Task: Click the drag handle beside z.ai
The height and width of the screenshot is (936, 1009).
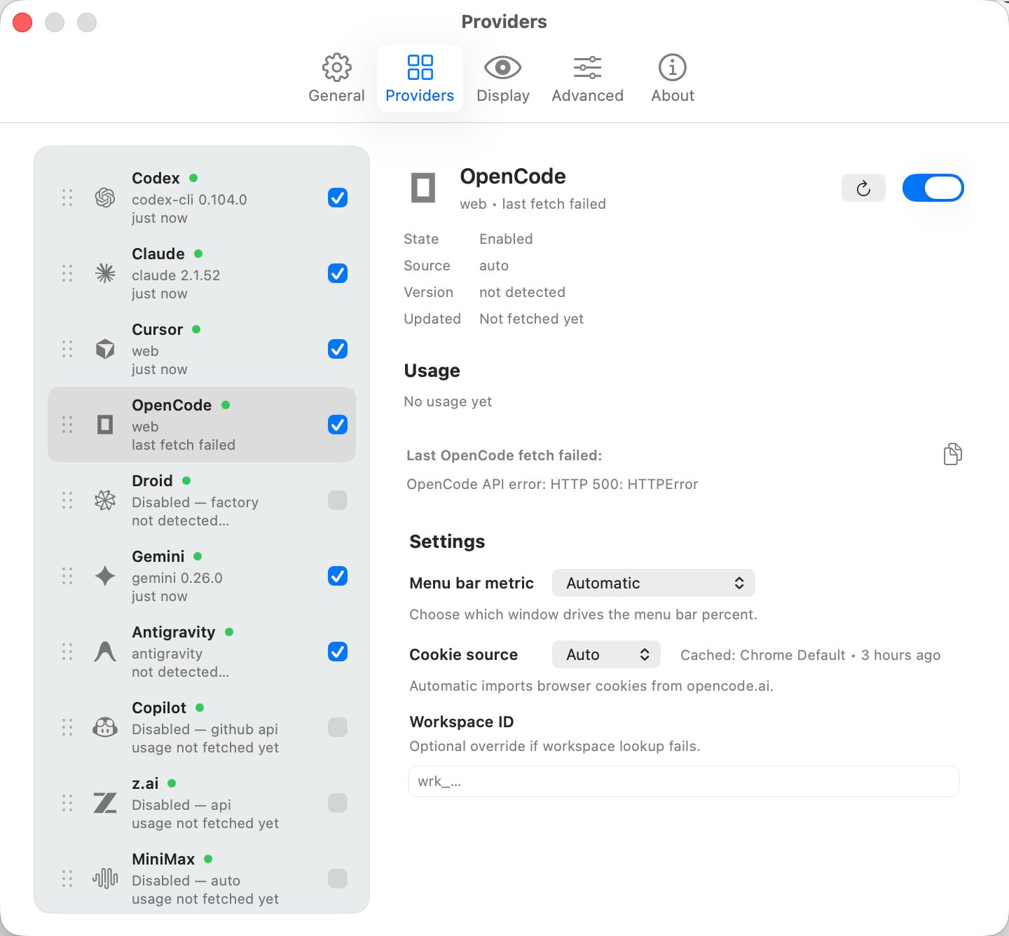Action: [67, 803]
